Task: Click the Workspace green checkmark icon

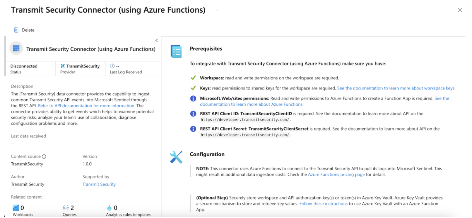Action: (x=193, y=78)
